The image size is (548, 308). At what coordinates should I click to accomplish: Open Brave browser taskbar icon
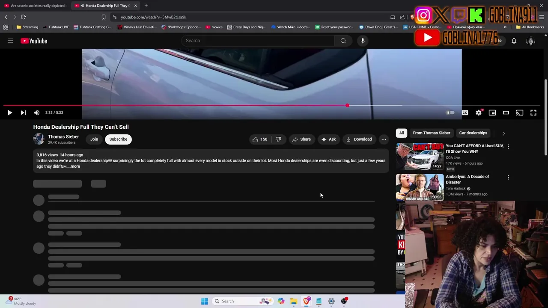(x=306, y=301)
